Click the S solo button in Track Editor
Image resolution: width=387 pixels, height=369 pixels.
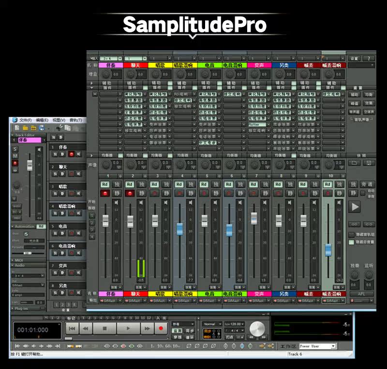[15, 149]
